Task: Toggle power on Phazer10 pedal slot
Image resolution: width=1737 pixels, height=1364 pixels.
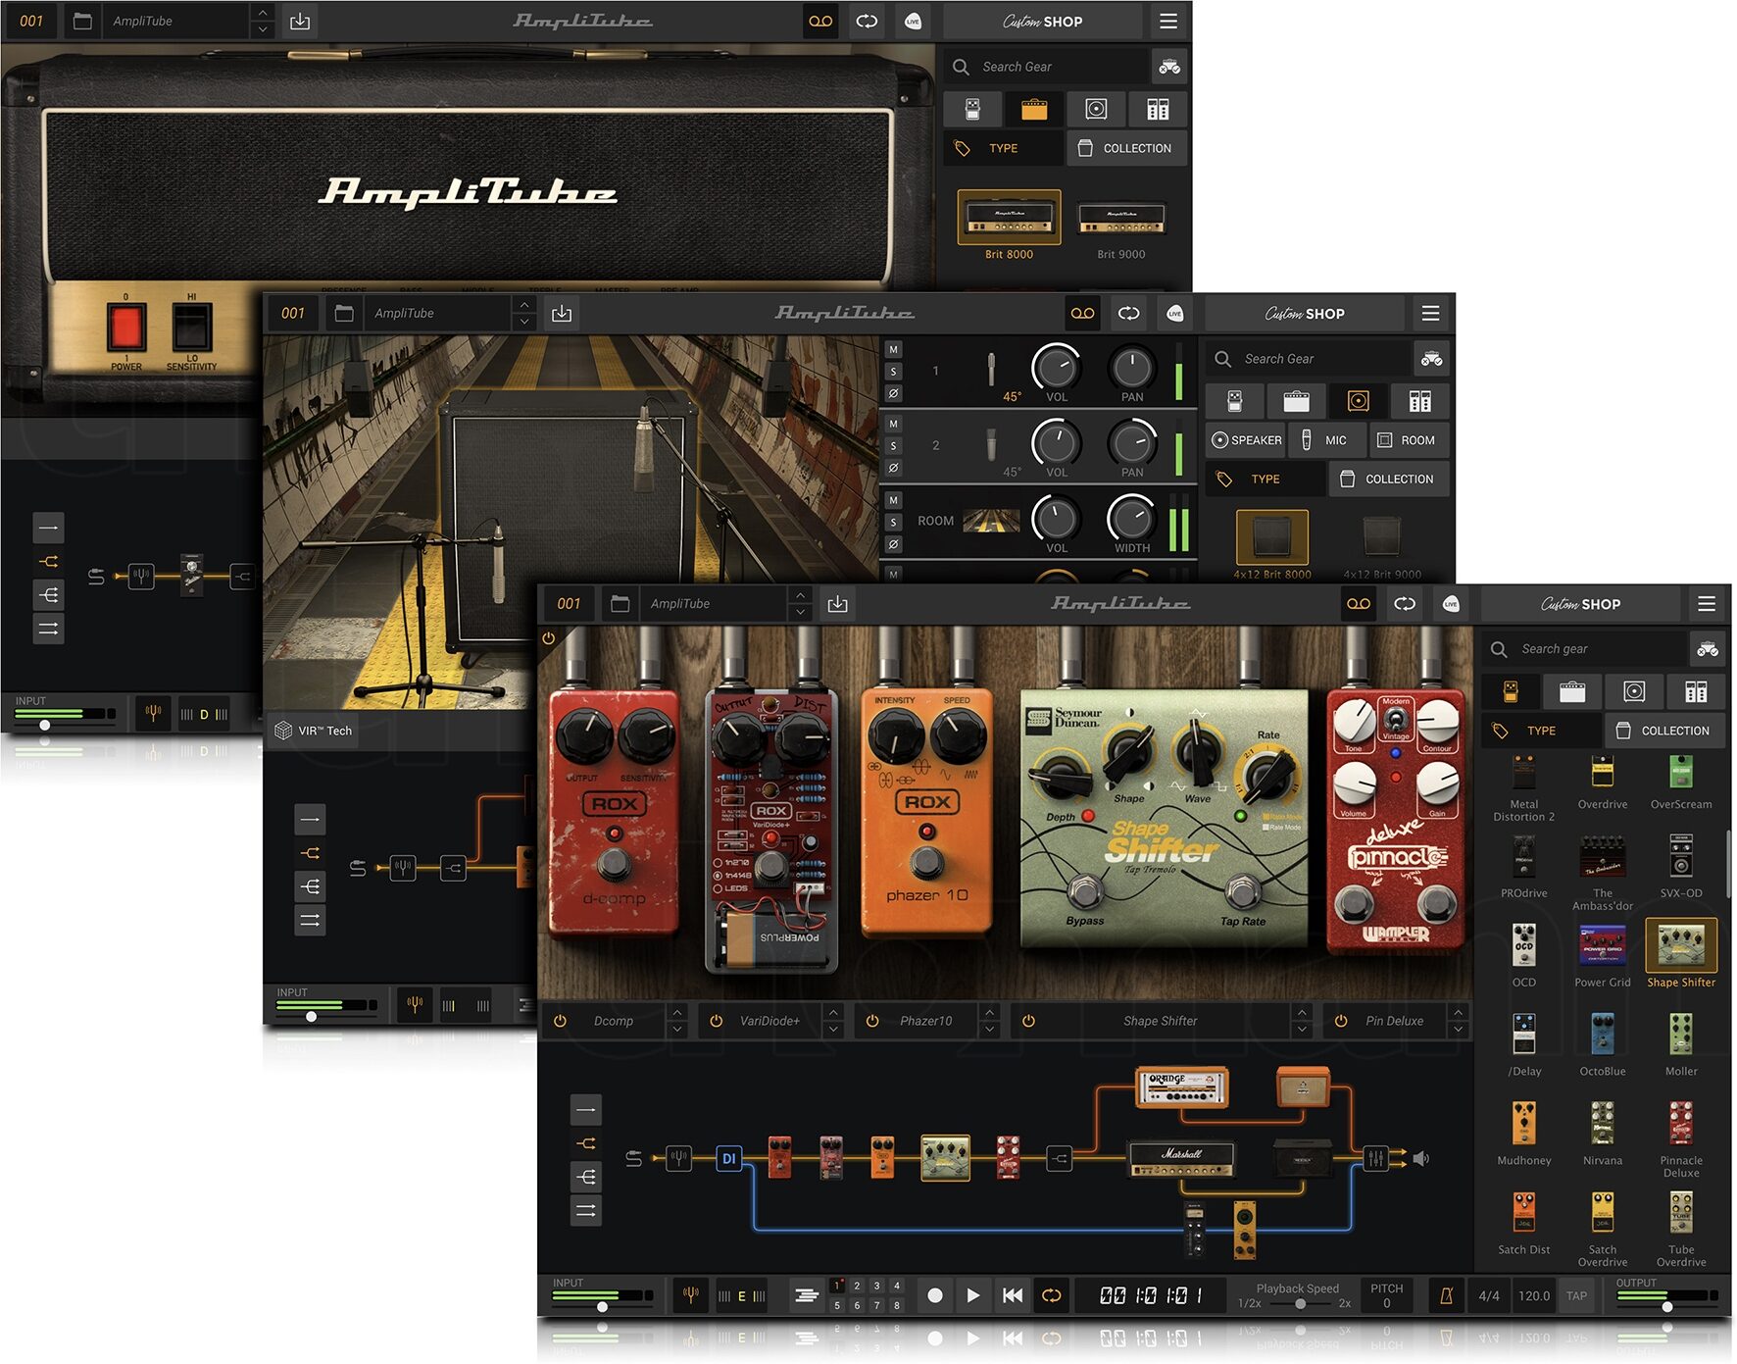Action: (872, 1021)
